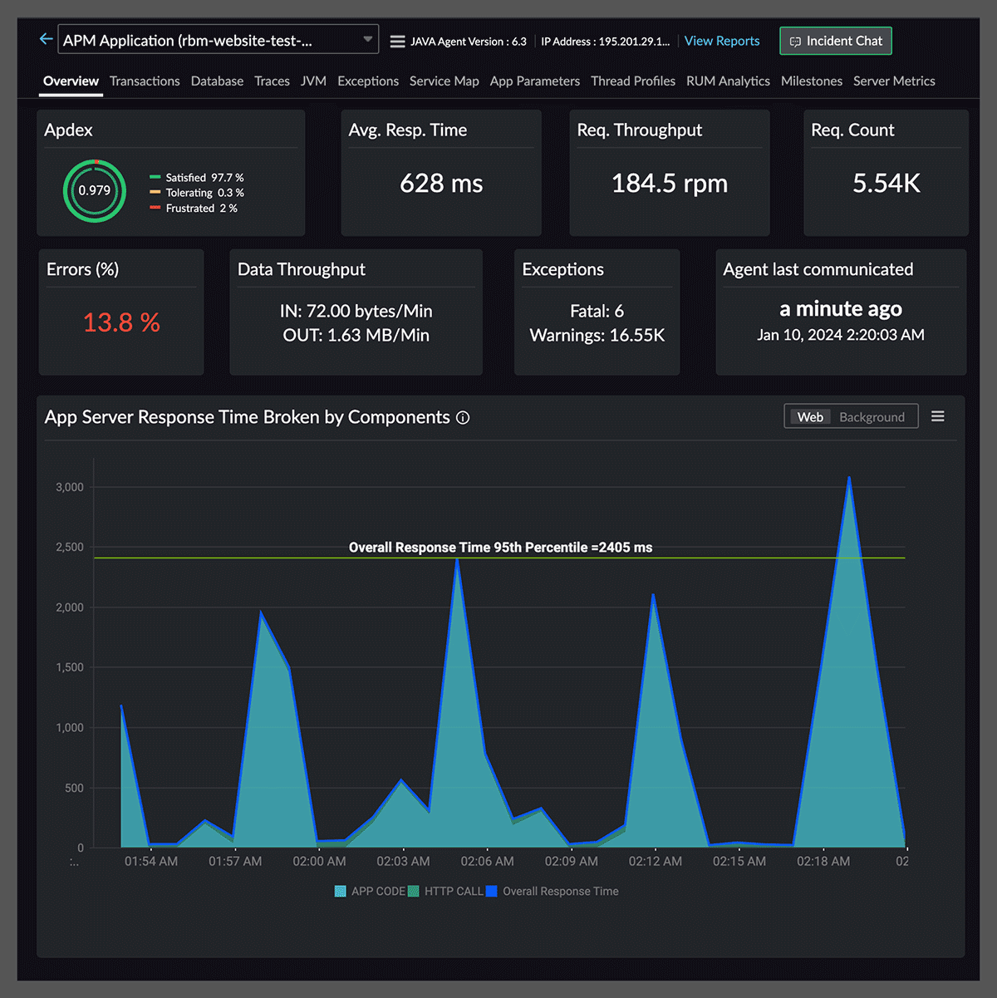Click the green Satisfied legend marker

[x=155, y=177]
